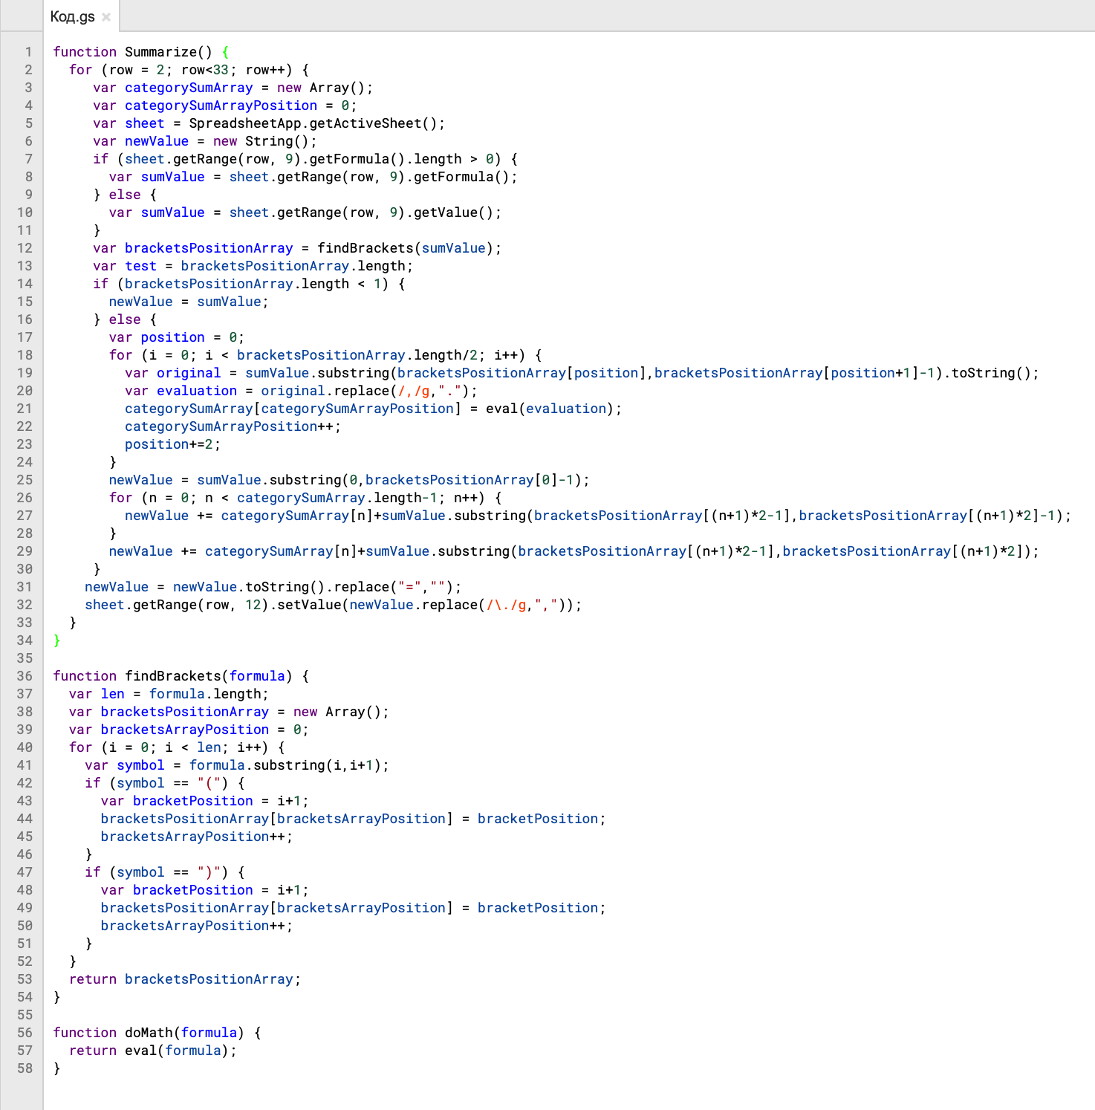The height and width of the screenshot is (1110, 1095).
Task: Close the Код.gs tab
Action: pyautogui.click(x=106, y=17)
